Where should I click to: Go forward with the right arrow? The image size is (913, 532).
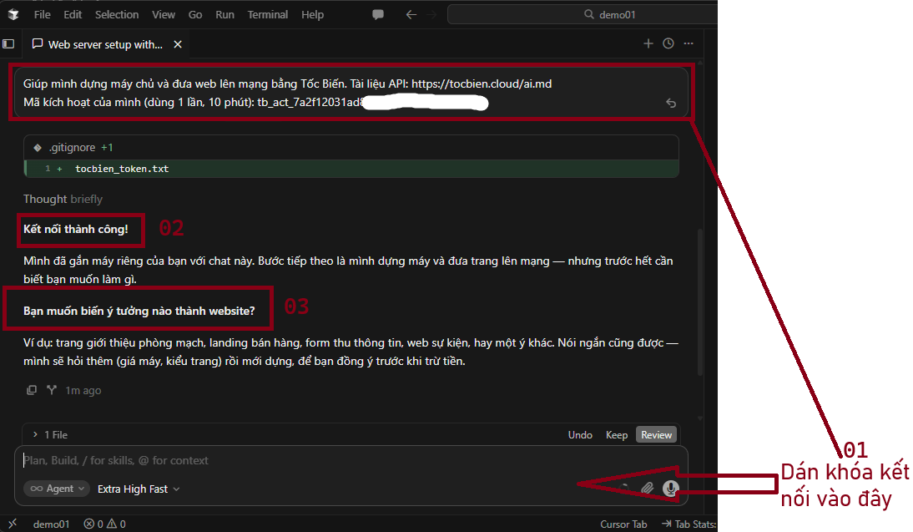[x=432, y=14]
